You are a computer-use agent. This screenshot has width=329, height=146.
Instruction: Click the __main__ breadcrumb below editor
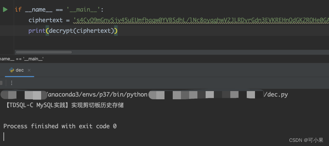21,59
